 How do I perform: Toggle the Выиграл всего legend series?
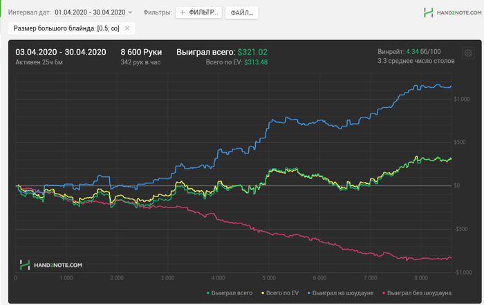point(230,293)
